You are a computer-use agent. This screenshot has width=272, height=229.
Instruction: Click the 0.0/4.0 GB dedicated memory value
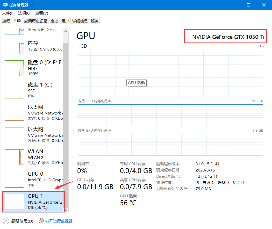[136, 171]
